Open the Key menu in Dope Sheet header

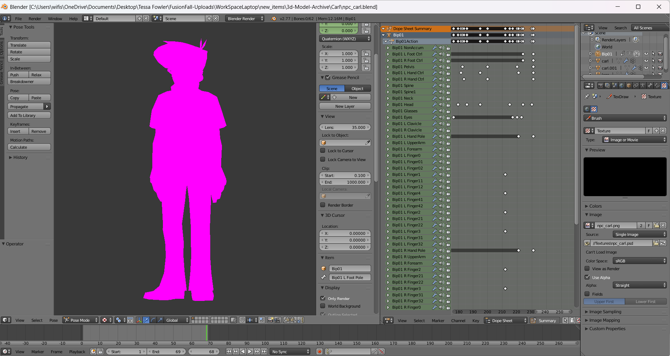476,321
